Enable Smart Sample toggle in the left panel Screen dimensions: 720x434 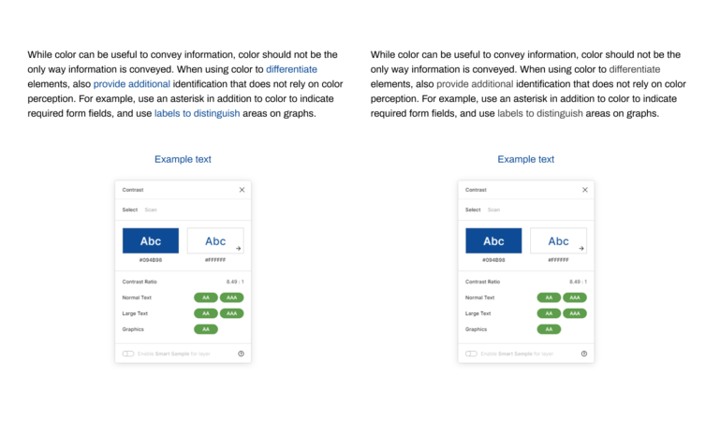[x=127, y=354]
